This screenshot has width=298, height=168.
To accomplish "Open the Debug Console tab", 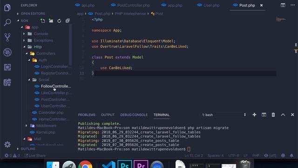I will (134, 115).
